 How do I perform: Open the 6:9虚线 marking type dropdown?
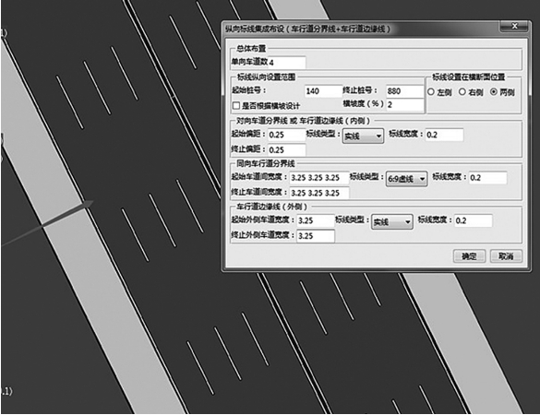click(x=406, y=179)
